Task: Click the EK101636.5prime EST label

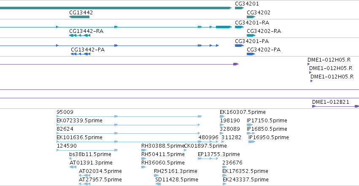Action: point(79,137)
